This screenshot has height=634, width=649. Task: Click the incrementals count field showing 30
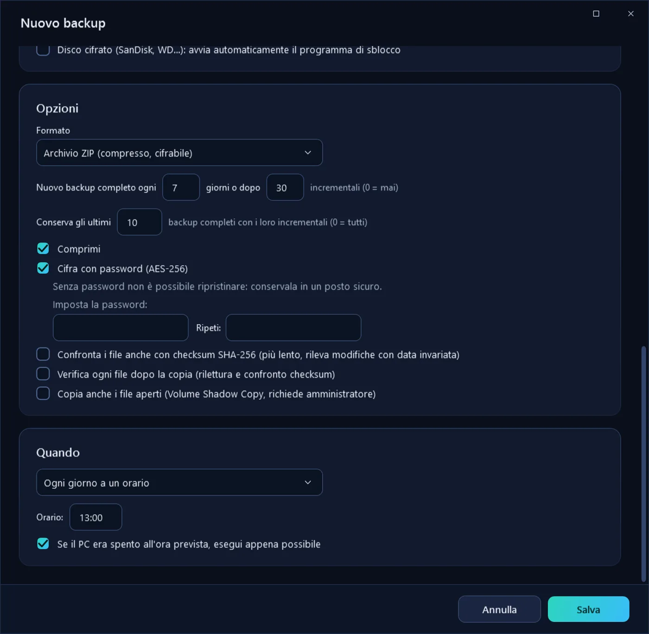pyautogui.click(x=285, y=187)
